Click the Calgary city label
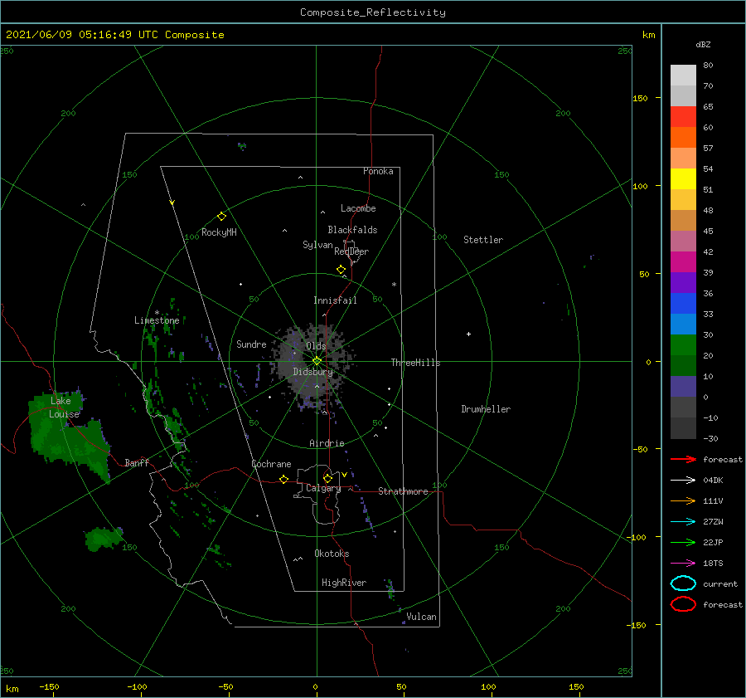Screen dimensions: 746x698 [323, 488]
